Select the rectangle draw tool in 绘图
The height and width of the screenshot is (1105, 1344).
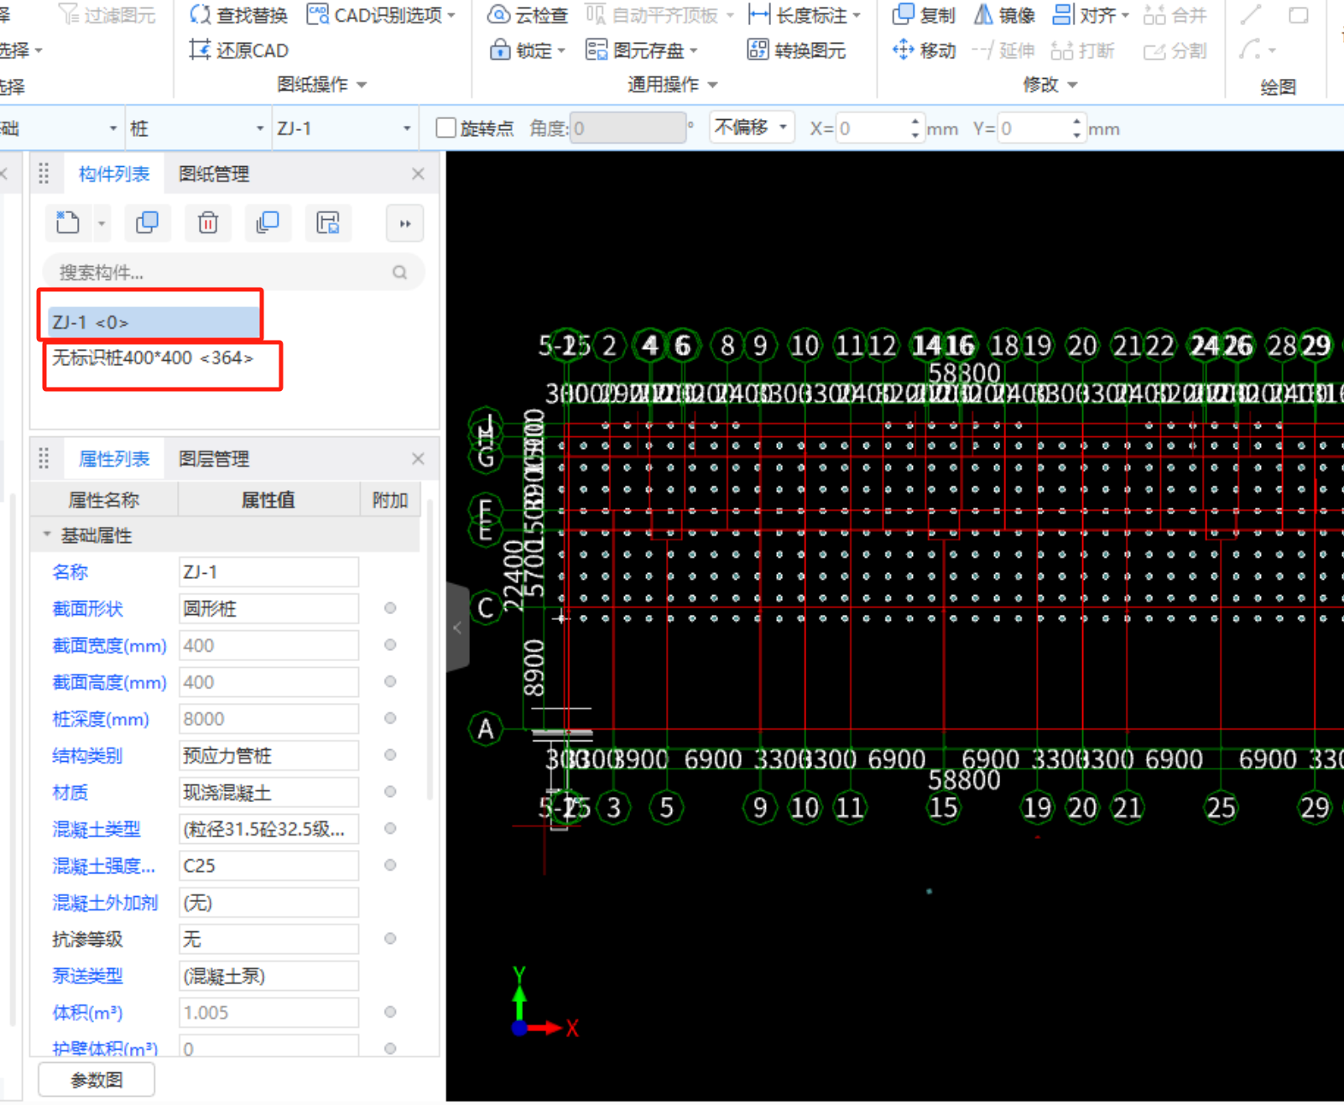pyautogui.click(x=1298, y=15)
